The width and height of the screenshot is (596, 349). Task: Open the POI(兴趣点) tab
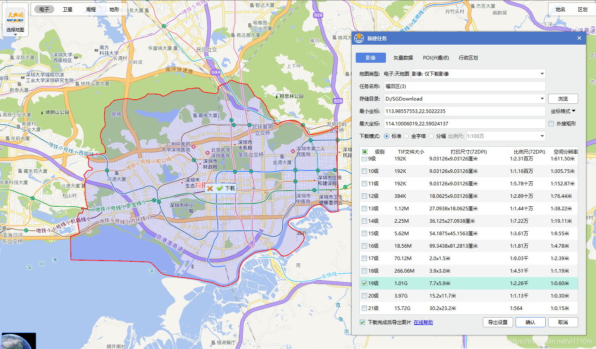[x=436, y=57]
